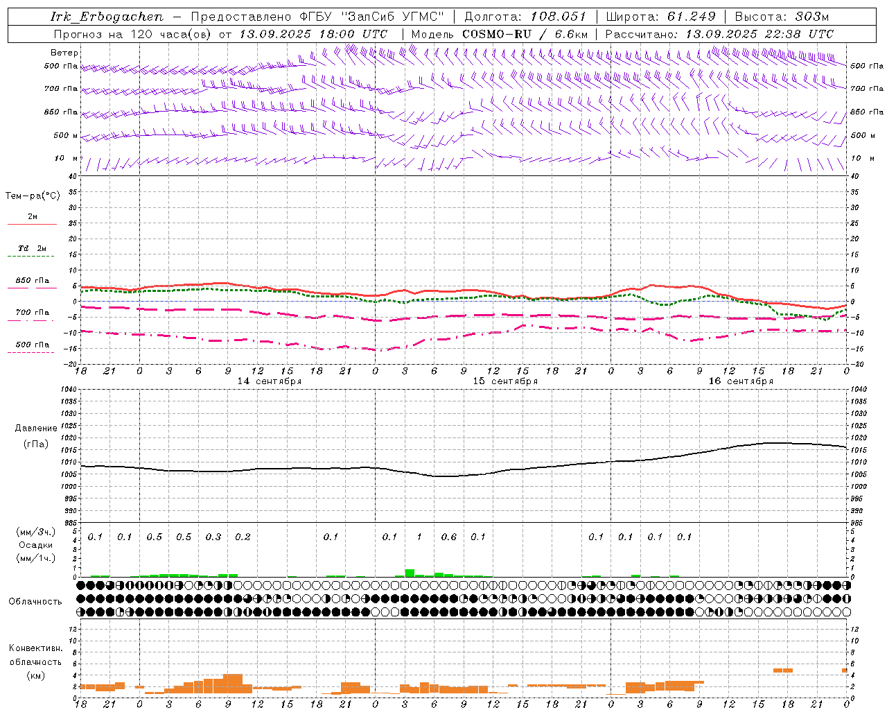This screenshot has height=710, width=887.
Task: Click the 'Высота: 303м' elevation text
Action: pos(782,17)
